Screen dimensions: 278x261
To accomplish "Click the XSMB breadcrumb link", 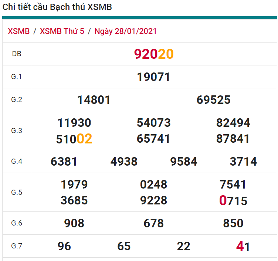I will [18, 31].
